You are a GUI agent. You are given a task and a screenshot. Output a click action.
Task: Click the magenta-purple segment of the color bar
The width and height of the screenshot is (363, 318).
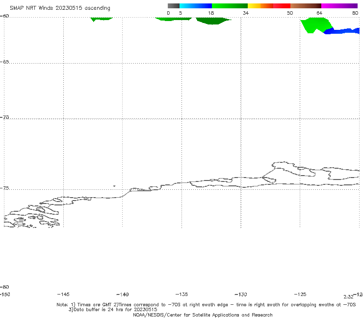pos(339,6)
